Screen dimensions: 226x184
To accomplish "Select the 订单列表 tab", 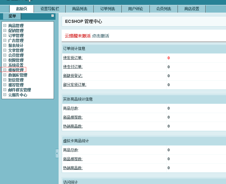I will point(108,9).
